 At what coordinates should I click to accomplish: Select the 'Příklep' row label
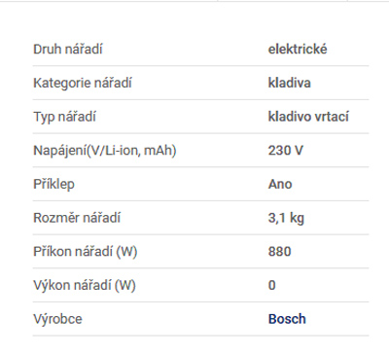click(53, 184)
